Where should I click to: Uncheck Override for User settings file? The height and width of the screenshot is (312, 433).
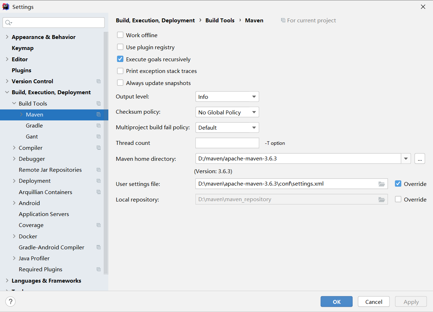point(398,184)
